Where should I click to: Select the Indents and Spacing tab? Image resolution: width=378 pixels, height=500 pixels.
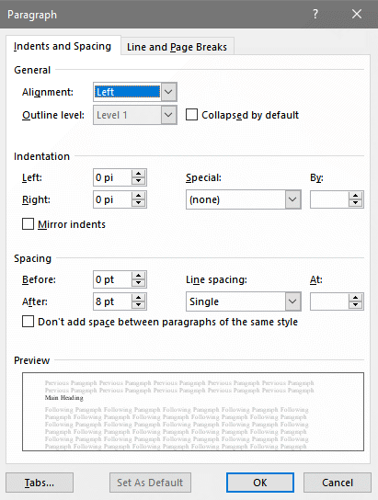click(63, 46)
